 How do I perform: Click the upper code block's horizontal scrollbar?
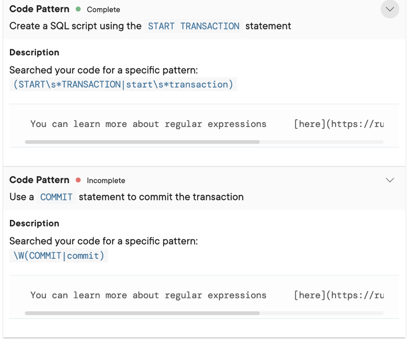(142, 142)
